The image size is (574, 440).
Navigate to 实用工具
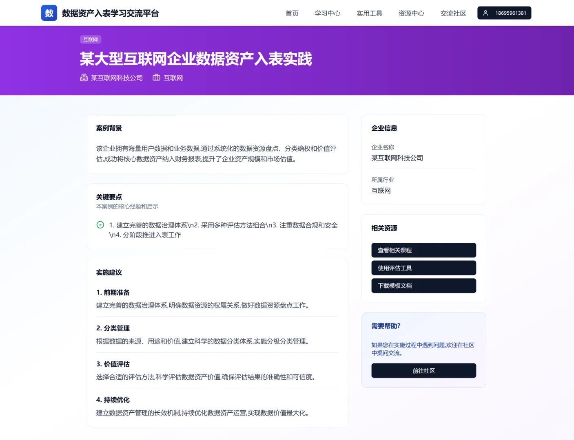[369, 13]
